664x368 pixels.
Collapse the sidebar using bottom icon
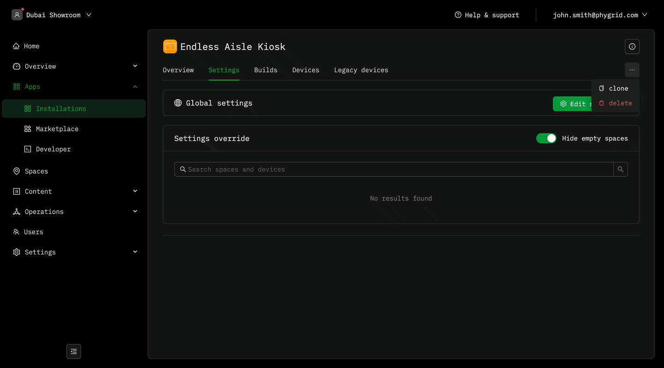tap(74, 351)
